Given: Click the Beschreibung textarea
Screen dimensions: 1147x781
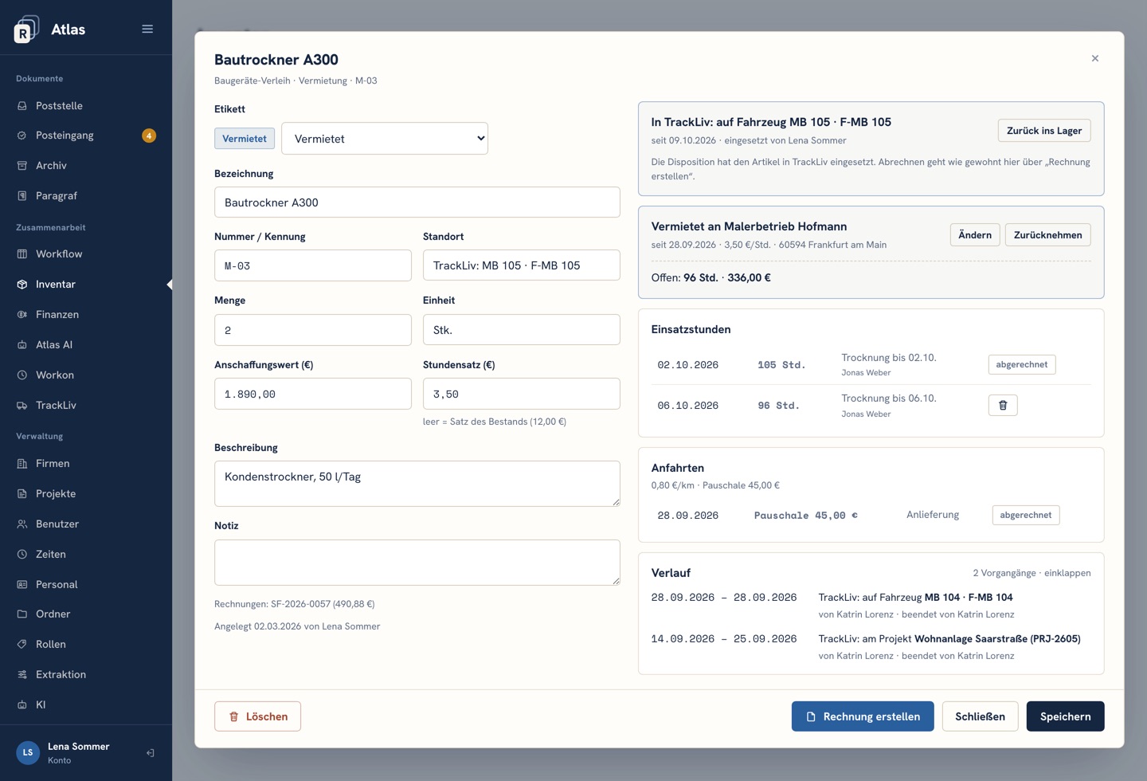Looking at the screenshot, I should tap(417, 484).
